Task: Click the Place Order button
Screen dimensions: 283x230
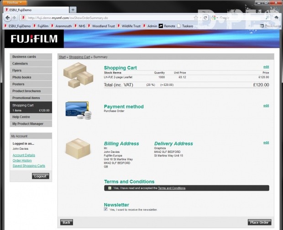Action: pyautogui.click(x=259, y=222)
